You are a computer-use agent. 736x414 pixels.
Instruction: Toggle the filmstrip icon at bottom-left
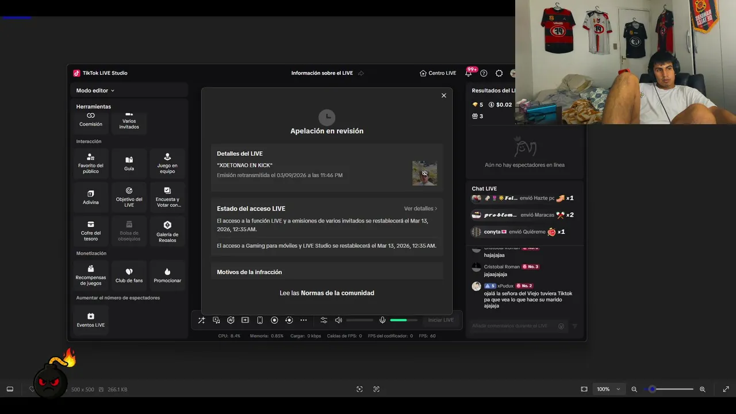[10, 389]
